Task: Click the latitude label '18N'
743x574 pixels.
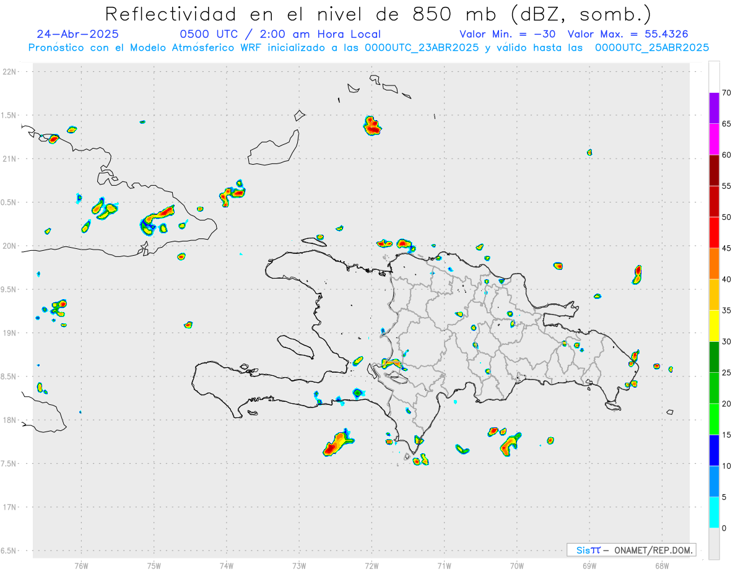Action: tap(11, 420)
